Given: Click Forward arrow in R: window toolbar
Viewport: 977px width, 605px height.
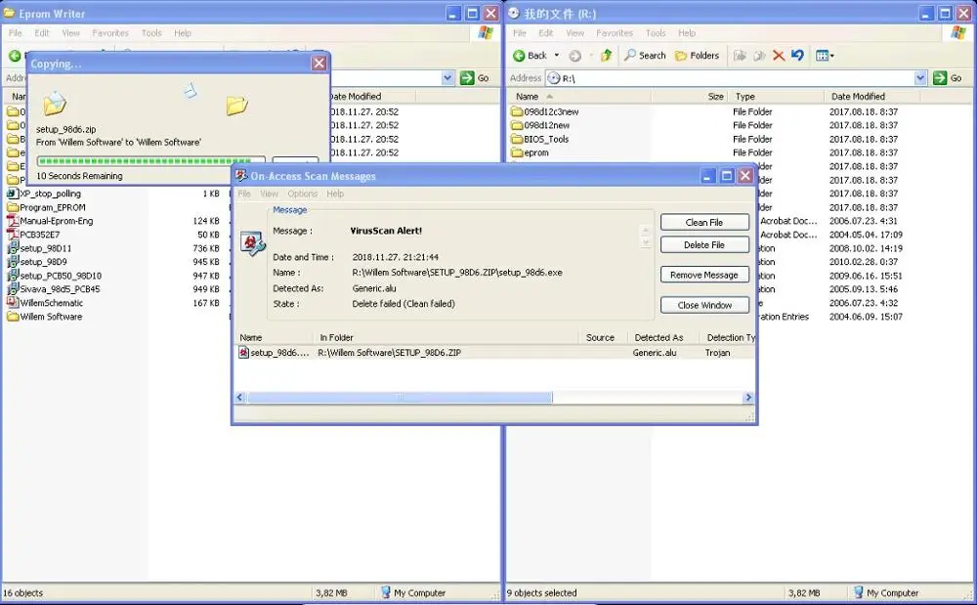Looking at the screenshot, I should 575,56.
